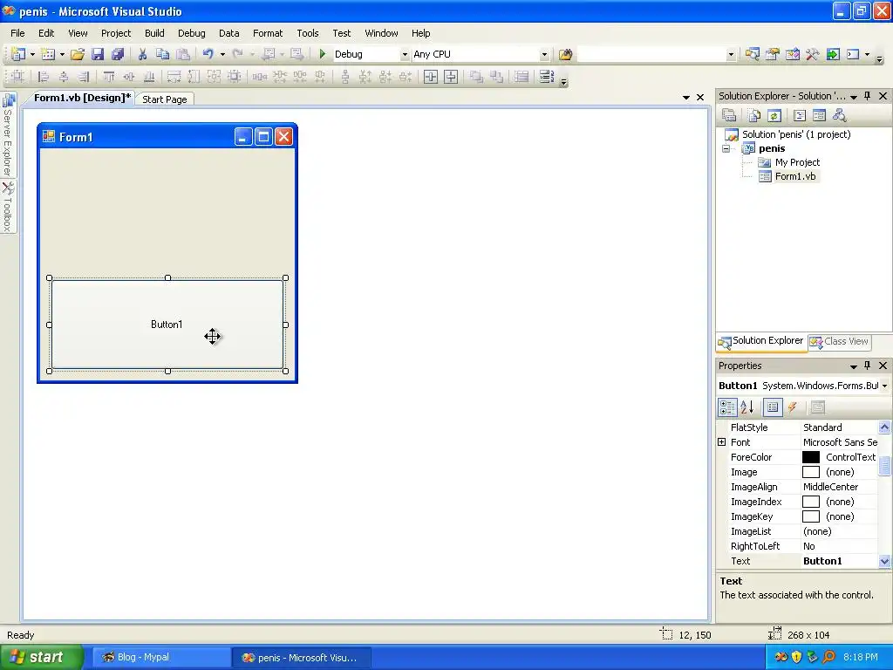893x670 pixels.
Task: Click View Code icon in Solution Explorer
Action: tap(800, 116)
